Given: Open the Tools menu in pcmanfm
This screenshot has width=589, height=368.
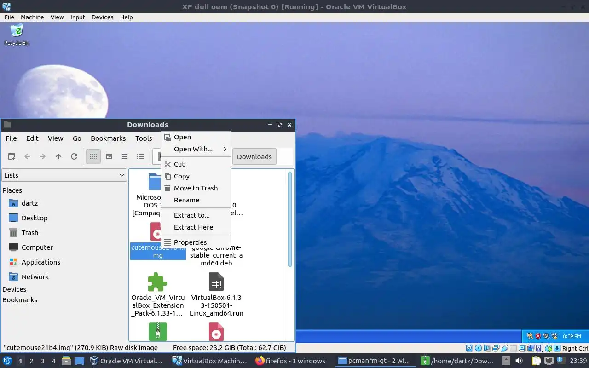Looking at the screenshot, I should (144, 138).
